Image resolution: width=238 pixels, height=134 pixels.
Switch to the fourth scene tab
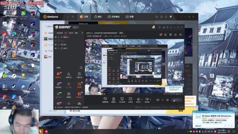tap(76, 33)
